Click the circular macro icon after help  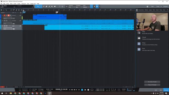(62, 6)
